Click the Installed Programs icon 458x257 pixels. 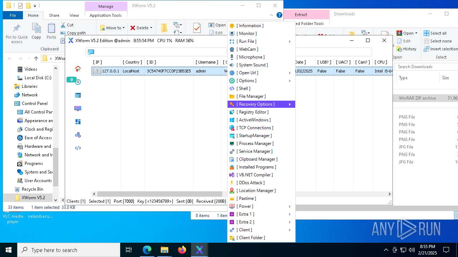pyautogui.click(x=232, y=167)
